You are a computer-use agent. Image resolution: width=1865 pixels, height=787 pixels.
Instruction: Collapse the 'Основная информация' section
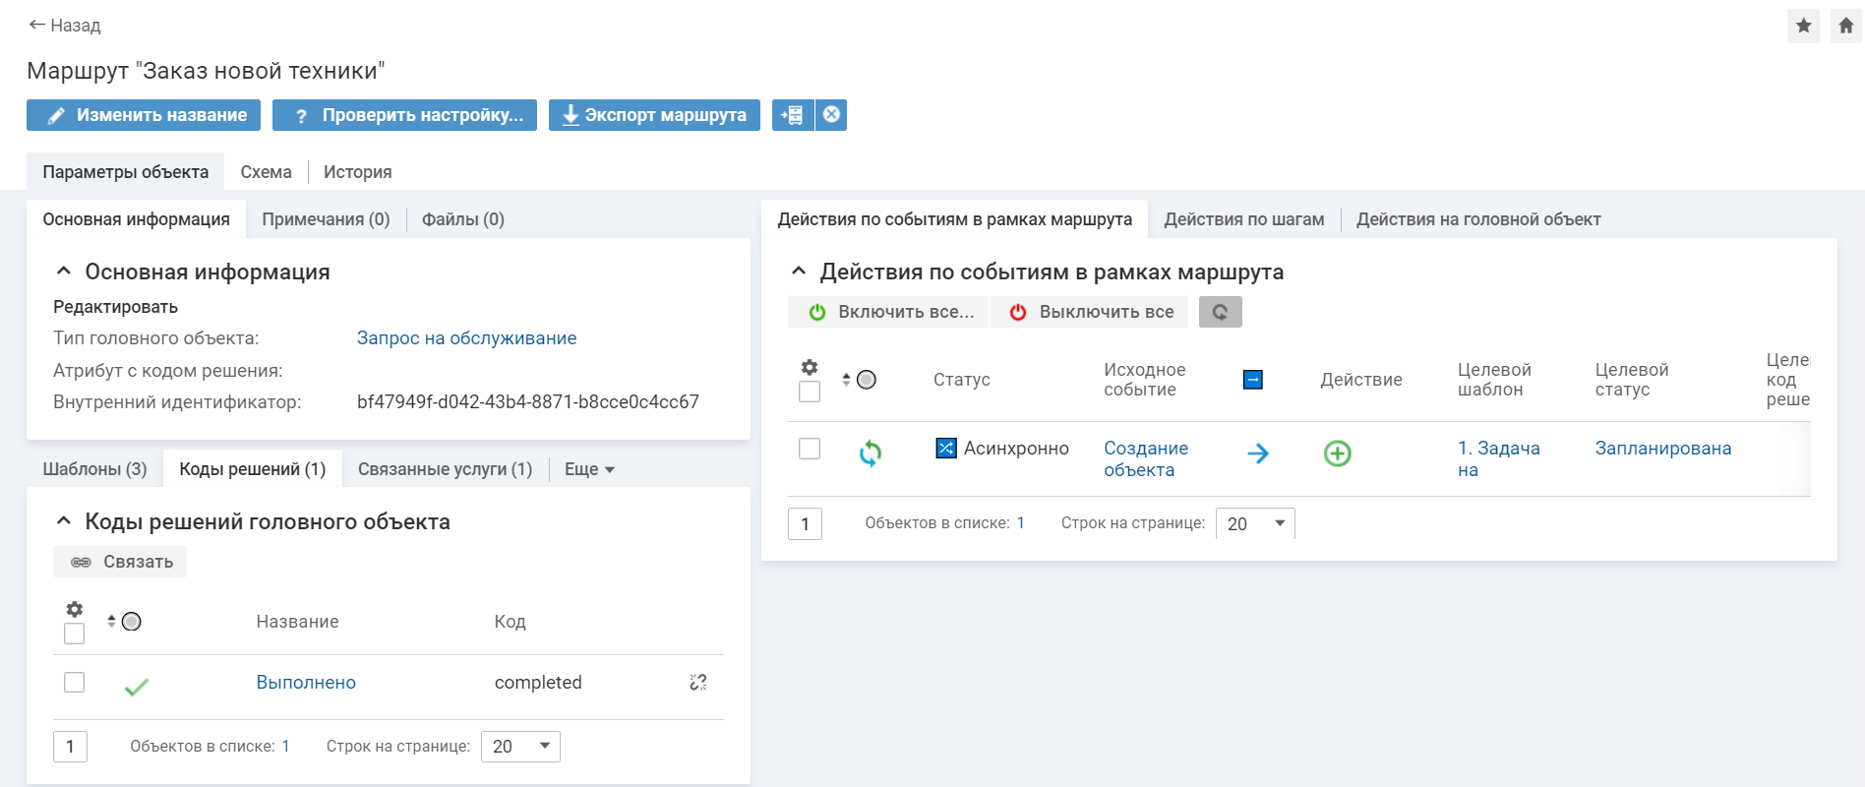click(x=64, y=272)
